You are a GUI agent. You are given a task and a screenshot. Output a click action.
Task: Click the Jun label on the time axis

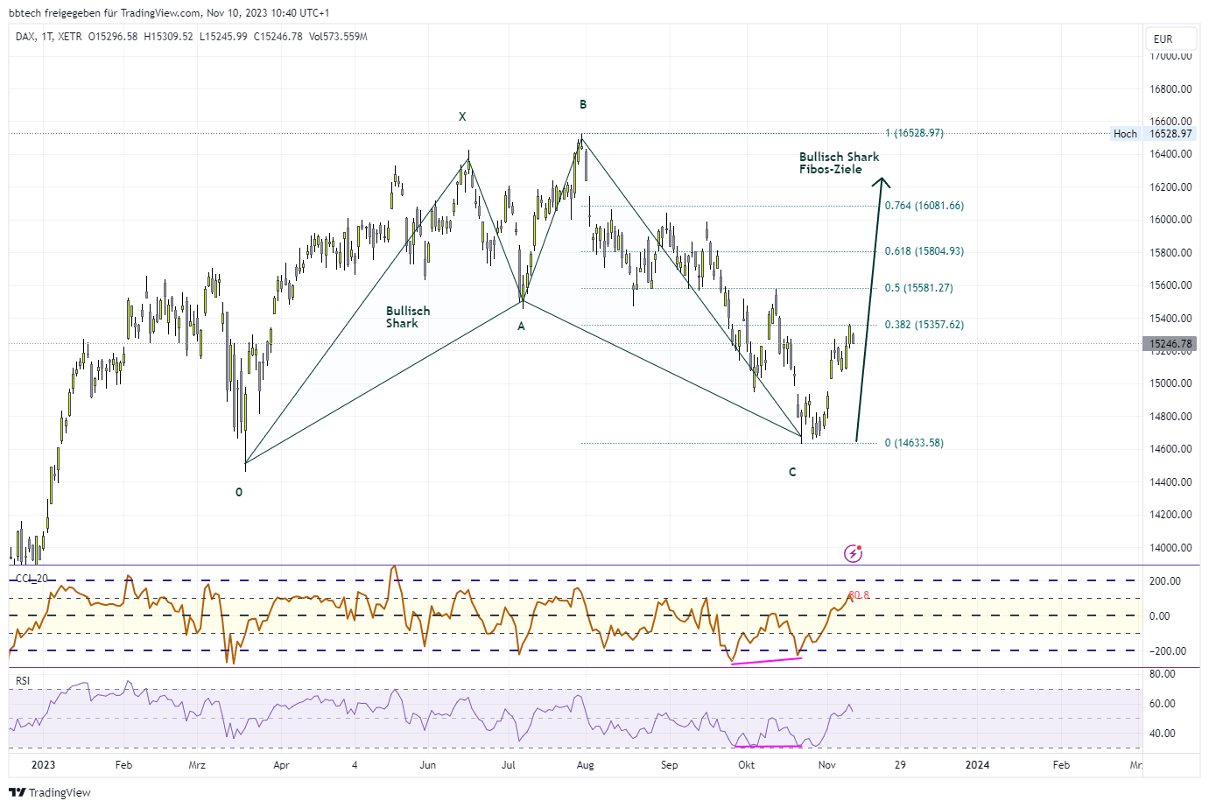pyautogui.click(x=427, y=765)
